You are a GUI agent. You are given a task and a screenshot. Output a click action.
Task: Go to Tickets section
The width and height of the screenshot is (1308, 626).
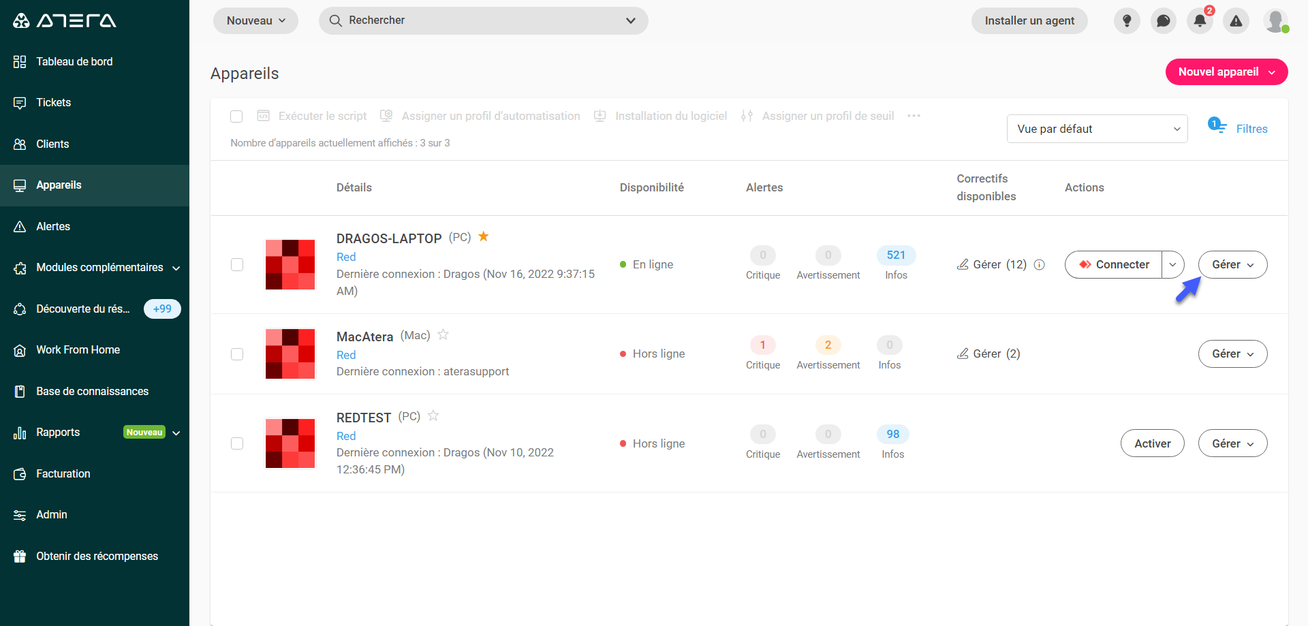tap(95, 103)
